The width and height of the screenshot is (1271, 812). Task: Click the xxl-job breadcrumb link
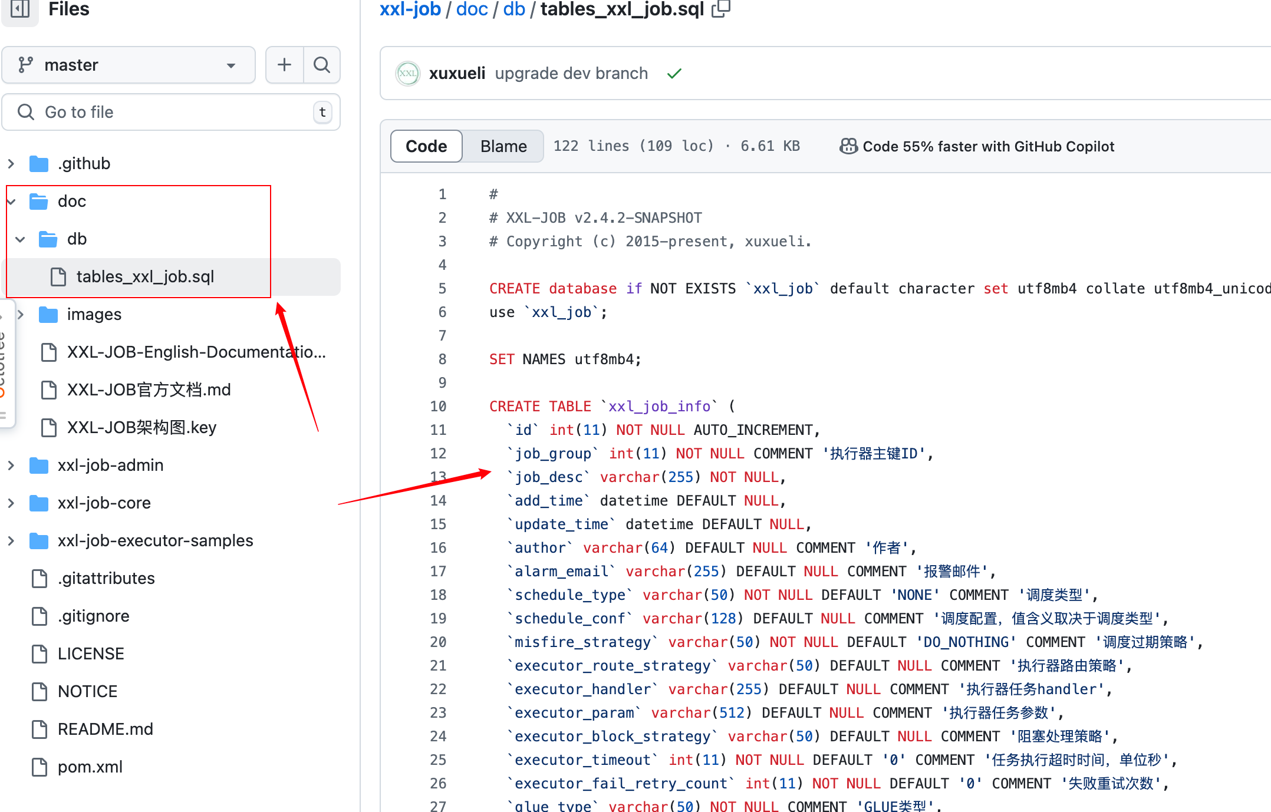[x=410, y=9]
